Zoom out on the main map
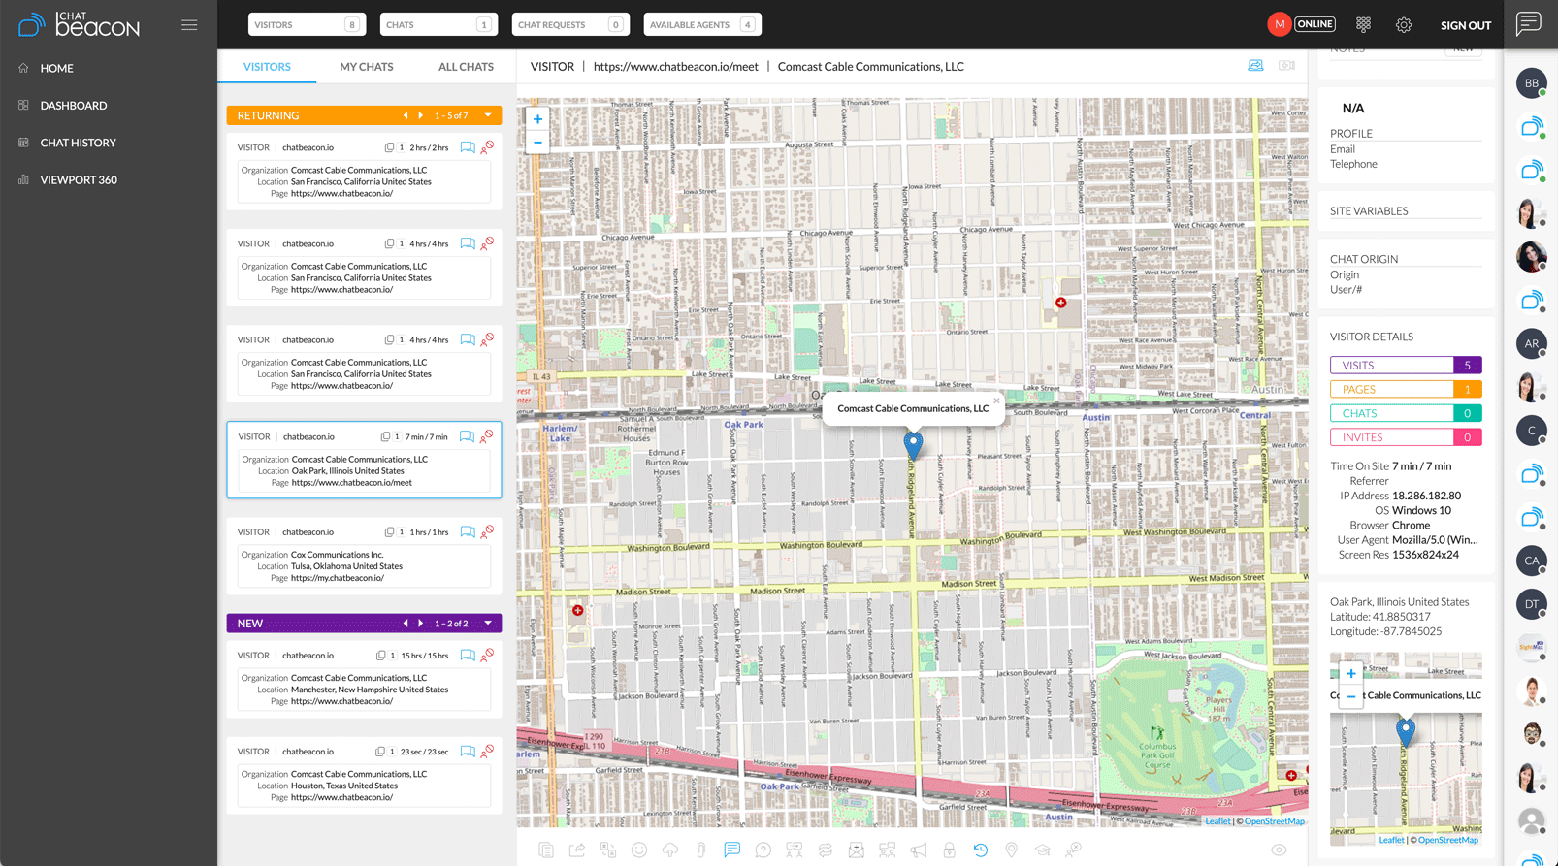Image resolution: width=1558 pixels, height=866 pixels. 537,143
